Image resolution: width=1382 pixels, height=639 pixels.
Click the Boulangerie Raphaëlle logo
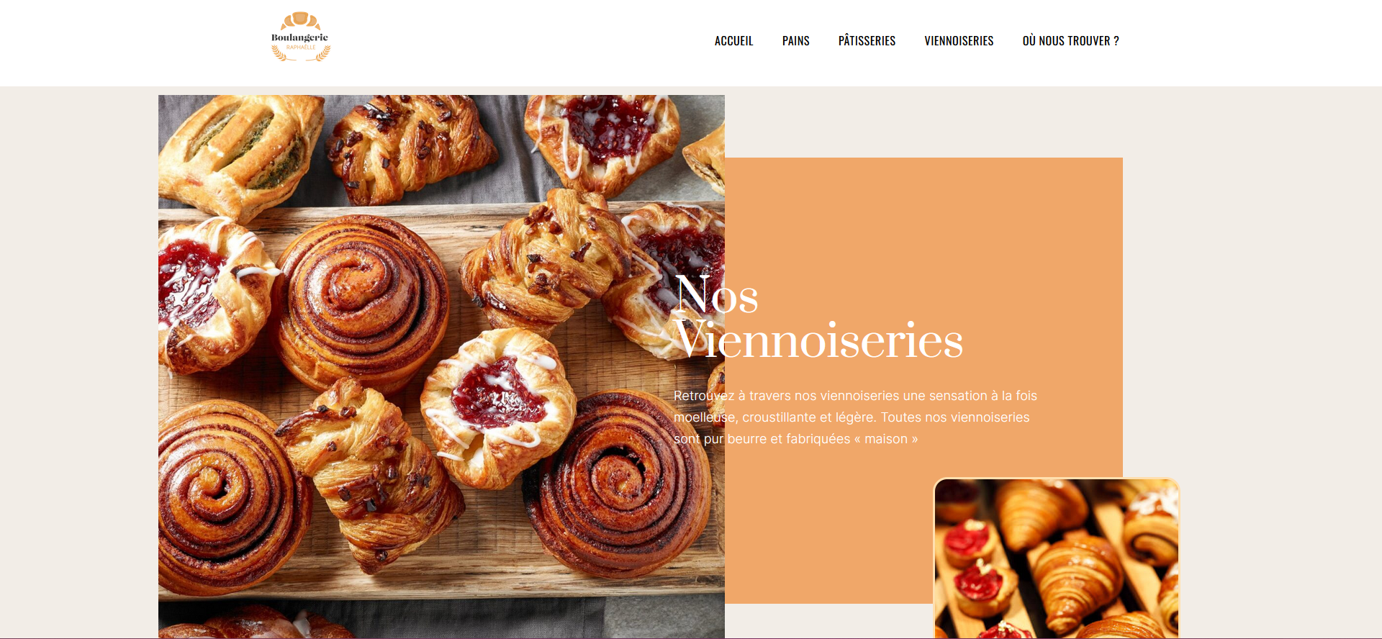click(301, 37)
